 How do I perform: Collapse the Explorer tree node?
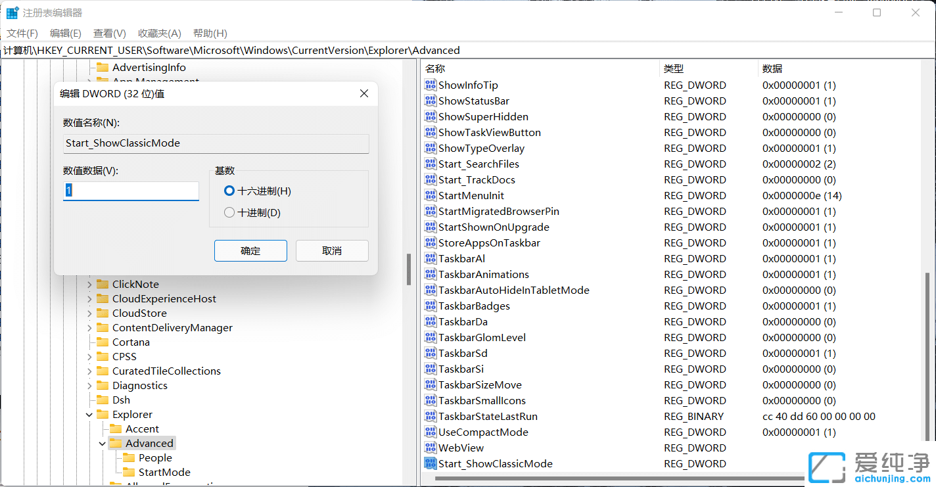click(x=89, y=414)
